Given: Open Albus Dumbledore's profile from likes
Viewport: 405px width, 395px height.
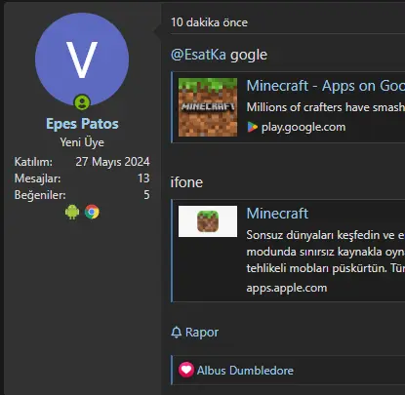Looking at the screenshot, I should (245, 371).
